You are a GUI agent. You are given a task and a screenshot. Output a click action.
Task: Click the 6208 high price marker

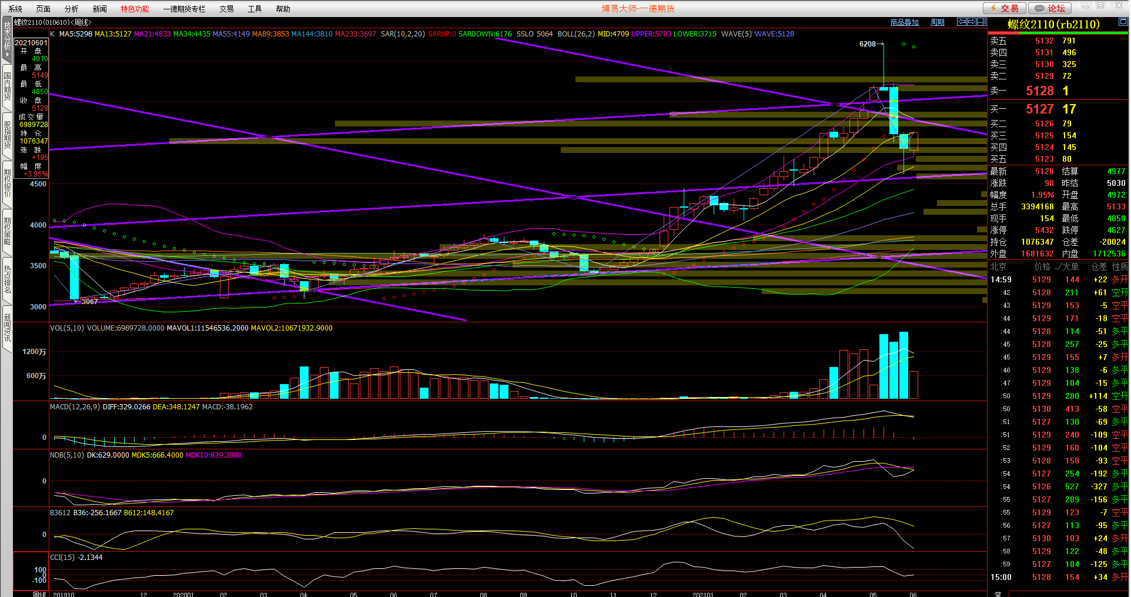click(x=867, y=44)
